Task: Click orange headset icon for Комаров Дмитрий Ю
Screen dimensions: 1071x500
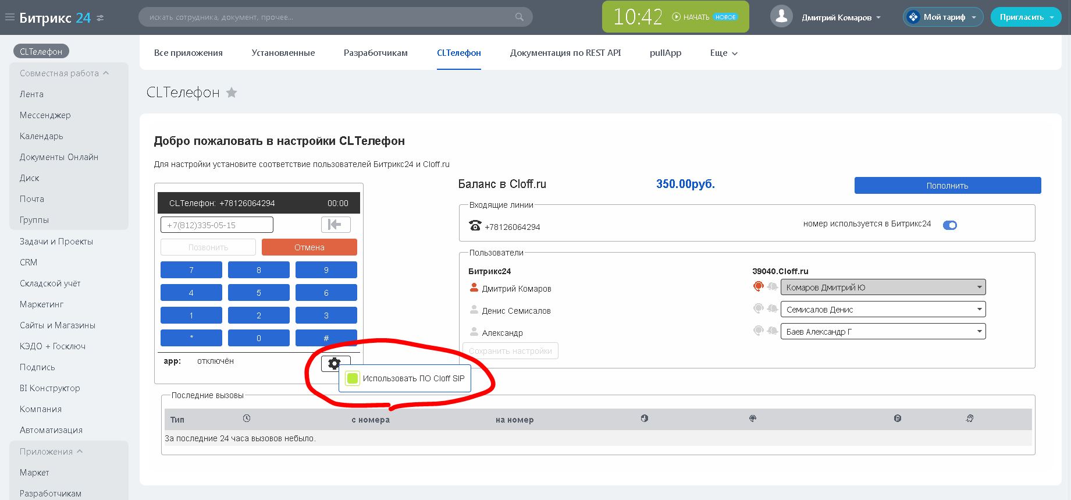Action: 758,286
